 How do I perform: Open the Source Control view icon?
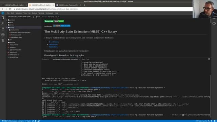(3, 29)
